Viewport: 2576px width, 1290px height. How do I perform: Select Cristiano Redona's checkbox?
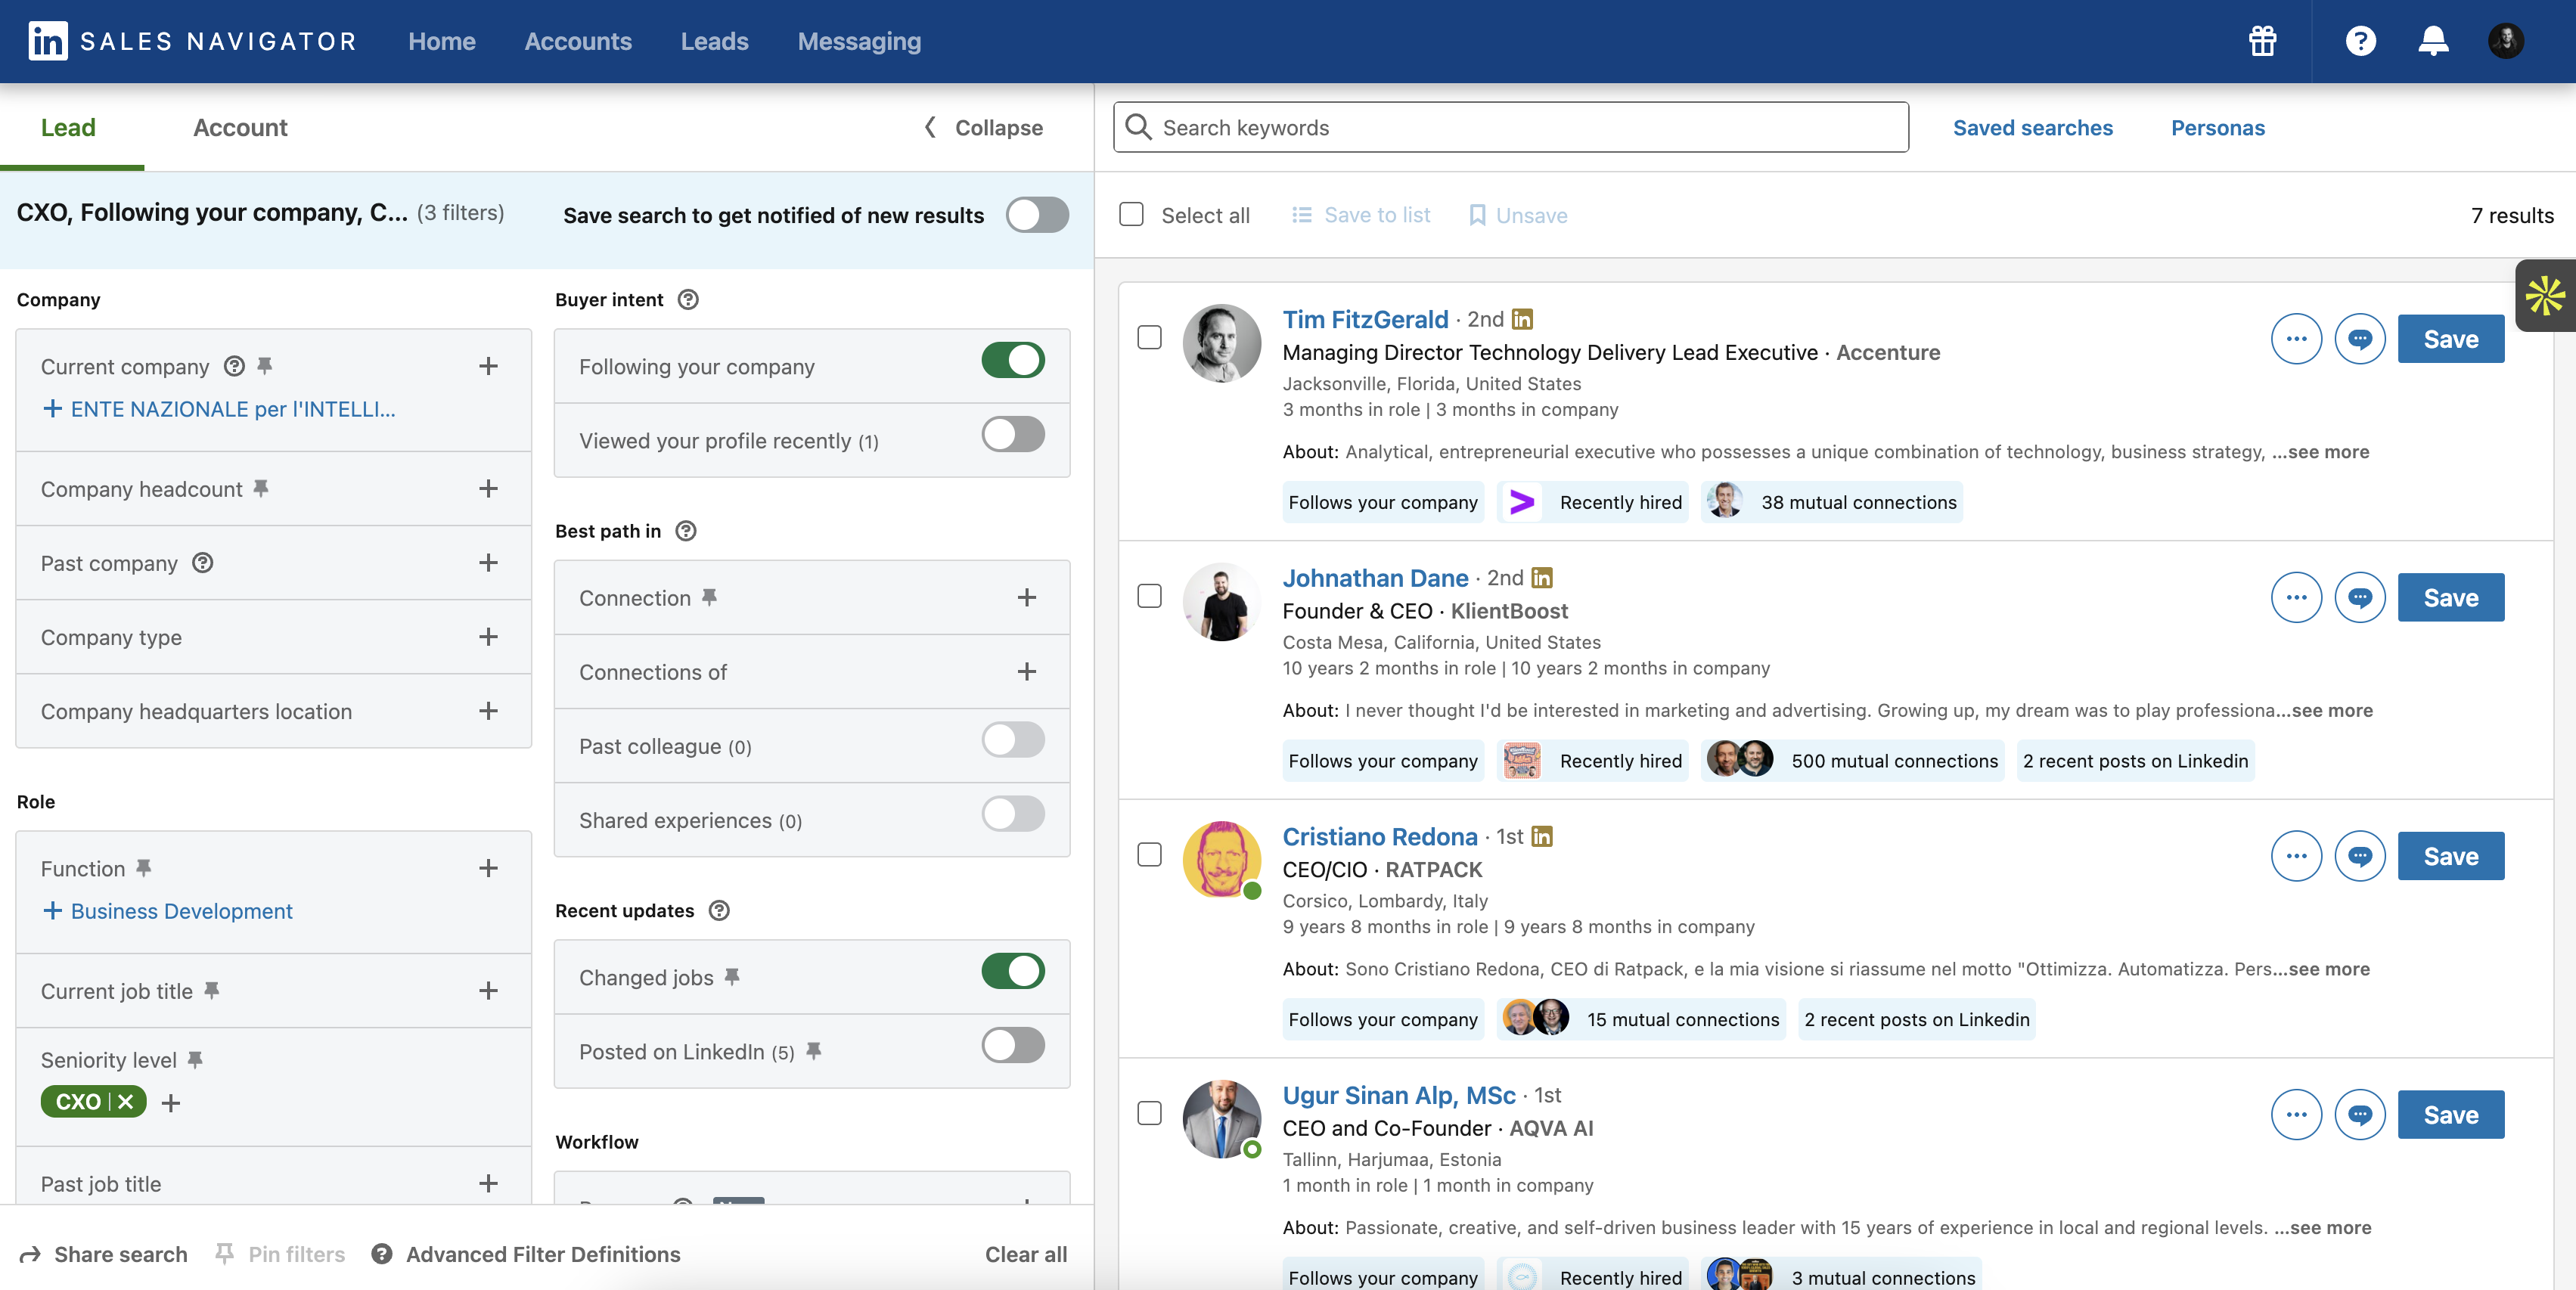coord(1150,855)
